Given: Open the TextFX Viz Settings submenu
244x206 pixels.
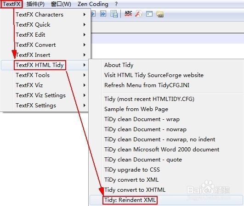Looking at the screenshot, I should (x=45, y=95).
